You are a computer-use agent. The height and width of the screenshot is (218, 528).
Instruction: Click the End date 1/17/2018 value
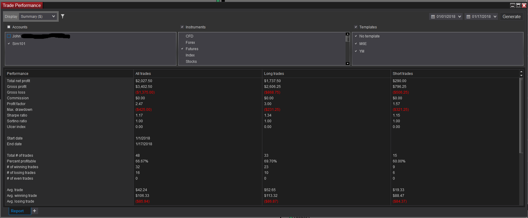point(144,144)
